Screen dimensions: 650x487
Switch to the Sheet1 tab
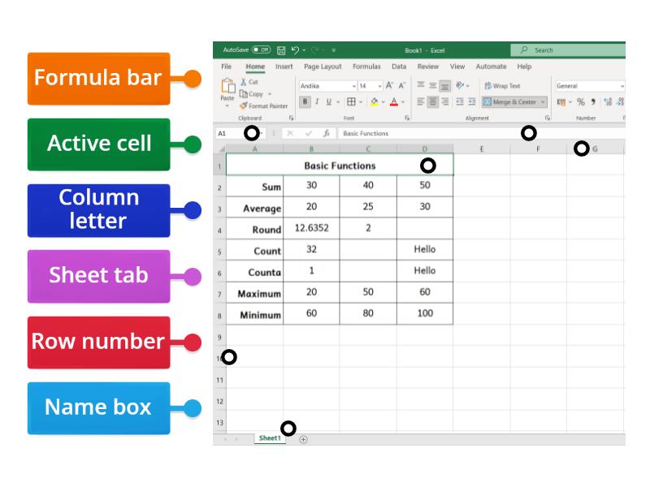pos(269,438)
